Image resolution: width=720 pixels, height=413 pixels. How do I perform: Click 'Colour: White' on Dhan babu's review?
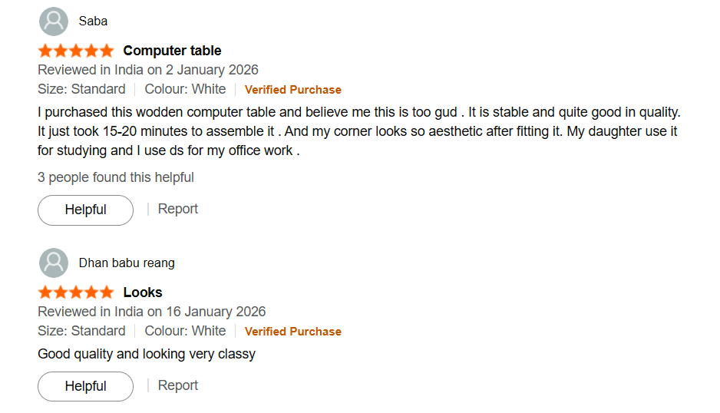185,331
